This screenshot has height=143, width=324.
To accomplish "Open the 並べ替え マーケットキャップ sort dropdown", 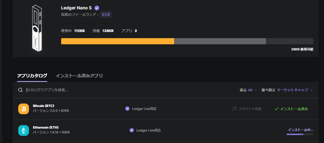I will point(287,90).
